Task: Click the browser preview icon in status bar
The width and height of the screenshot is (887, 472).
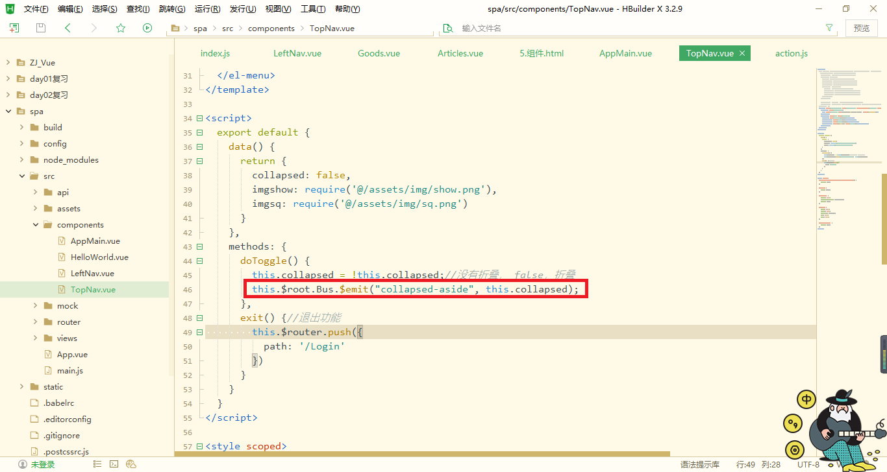Action: [131, 464]
